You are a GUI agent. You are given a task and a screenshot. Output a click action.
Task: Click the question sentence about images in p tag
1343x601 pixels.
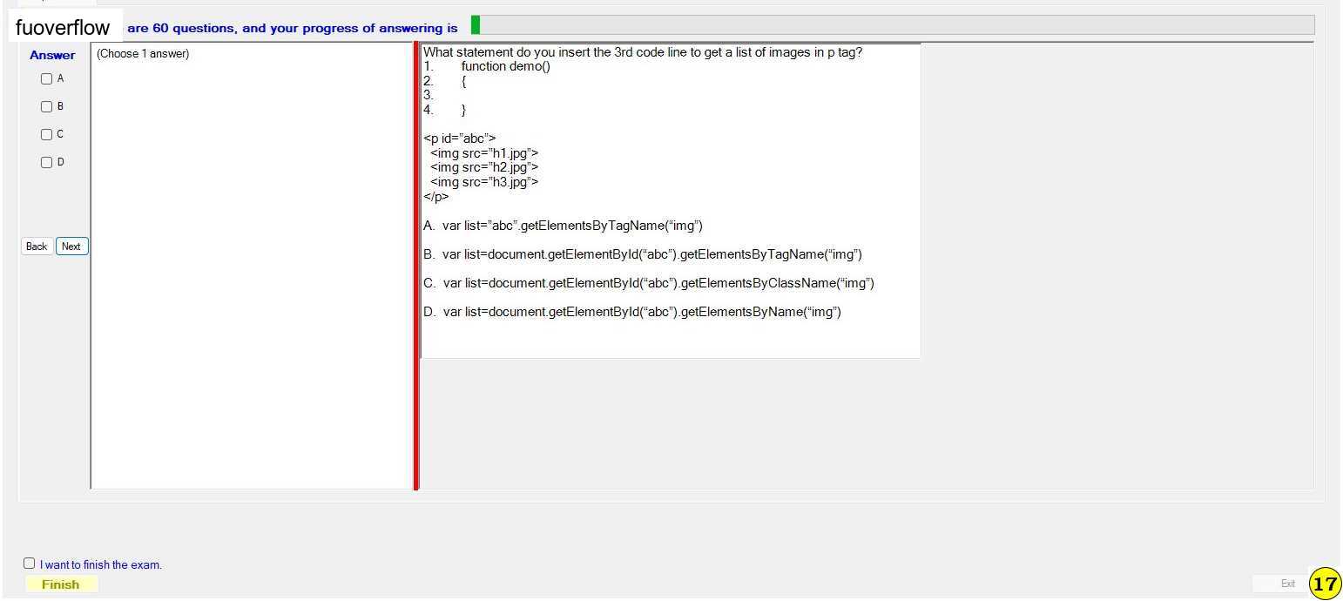click(643, 52)
